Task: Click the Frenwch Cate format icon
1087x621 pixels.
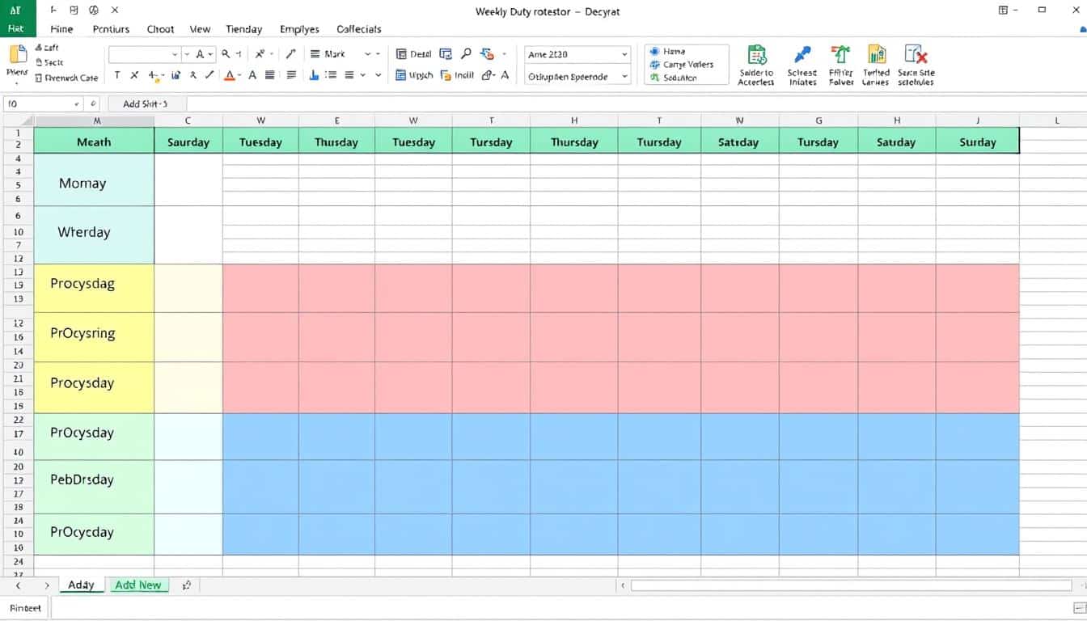Action: click(39, 78)
